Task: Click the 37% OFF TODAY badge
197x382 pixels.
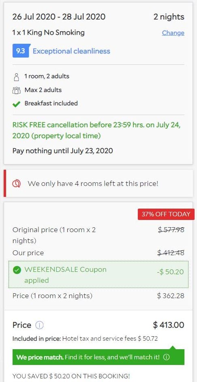Action: [166, 214]
